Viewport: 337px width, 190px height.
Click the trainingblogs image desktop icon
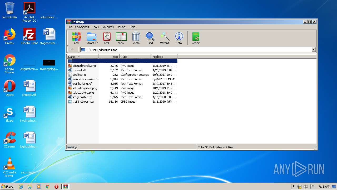pyautogui.click(x=49, y=65)
